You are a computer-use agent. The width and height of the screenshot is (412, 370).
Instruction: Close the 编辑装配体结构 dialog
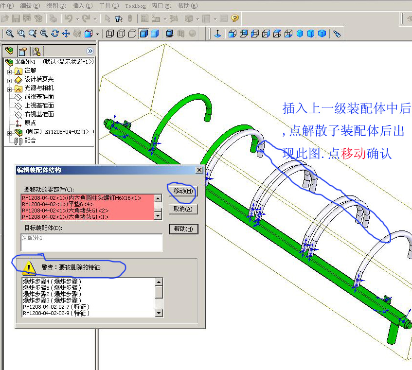[199, 170]
